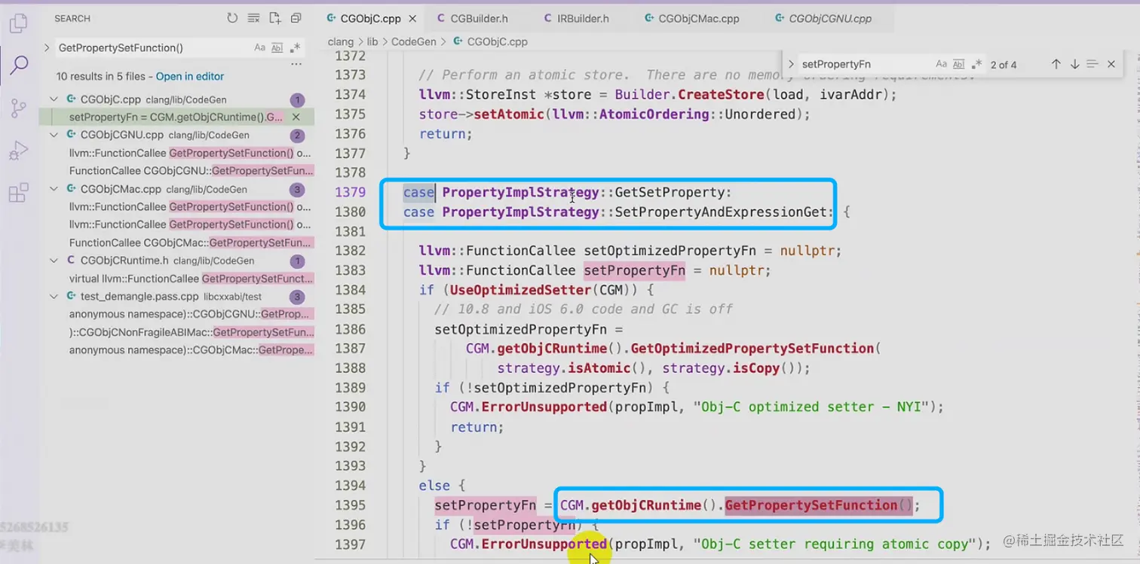Click 'UseOptimizedSetter' on line 1384
1140x564 pixels.
[519, 290]
